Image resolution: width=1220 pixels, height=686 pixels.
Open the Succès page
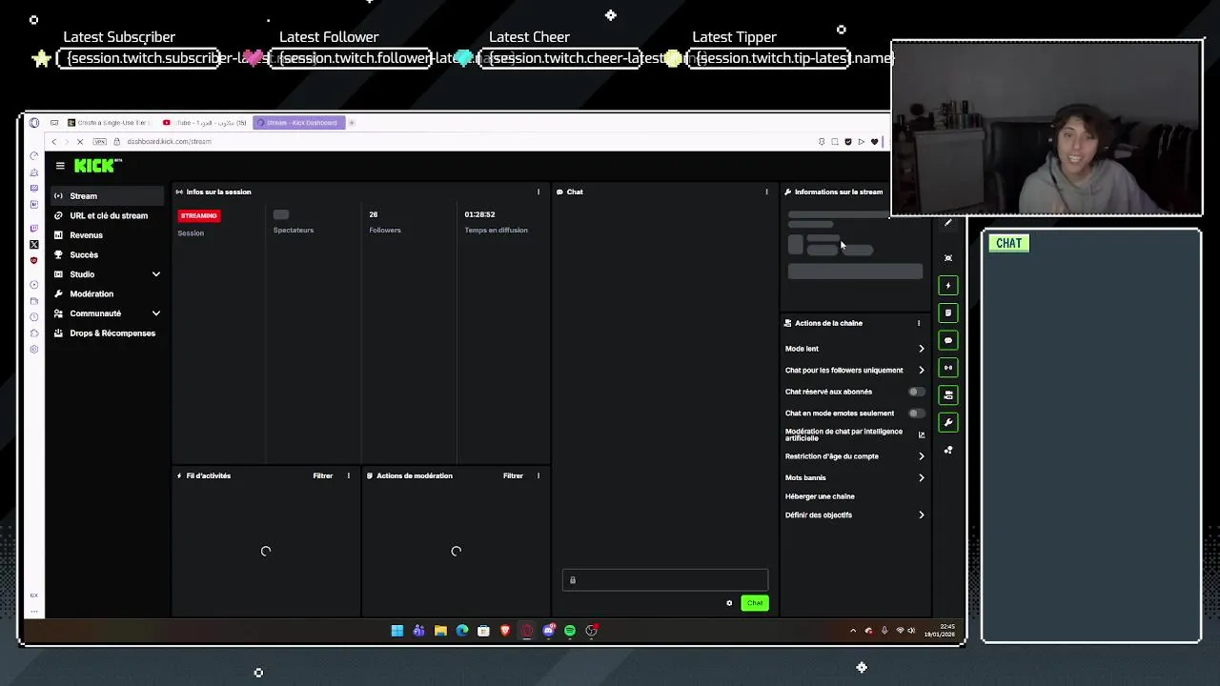click(108, 254)
